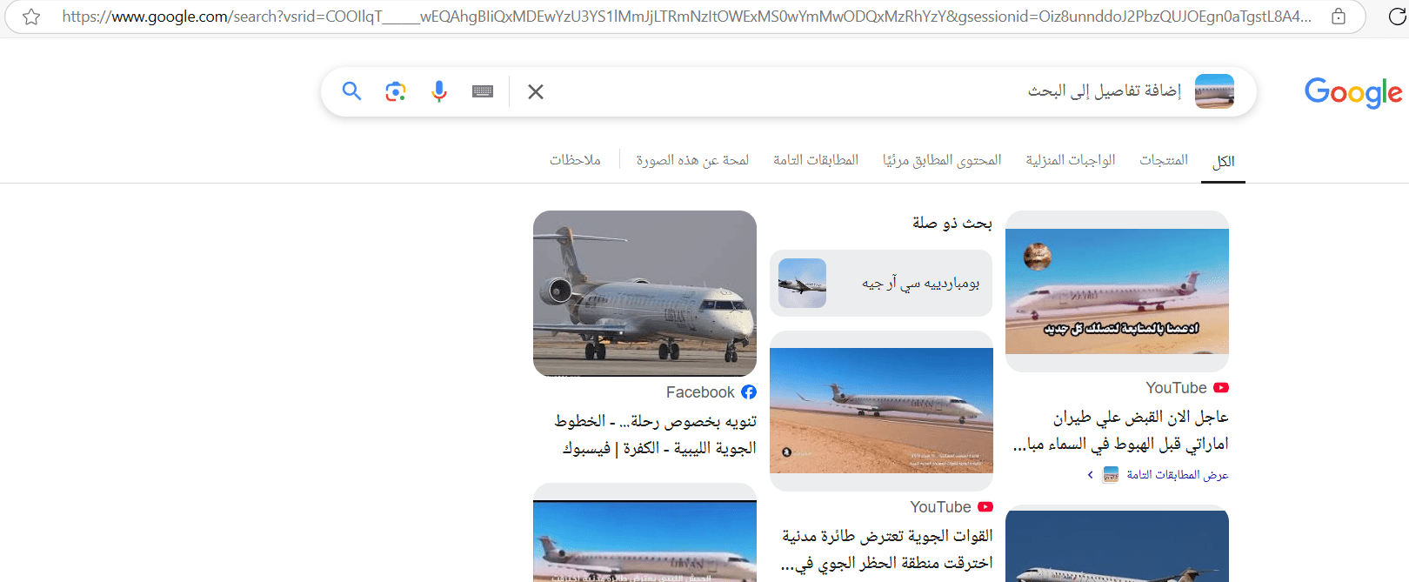Open the on-screen keyboard icon

(483, 91)
